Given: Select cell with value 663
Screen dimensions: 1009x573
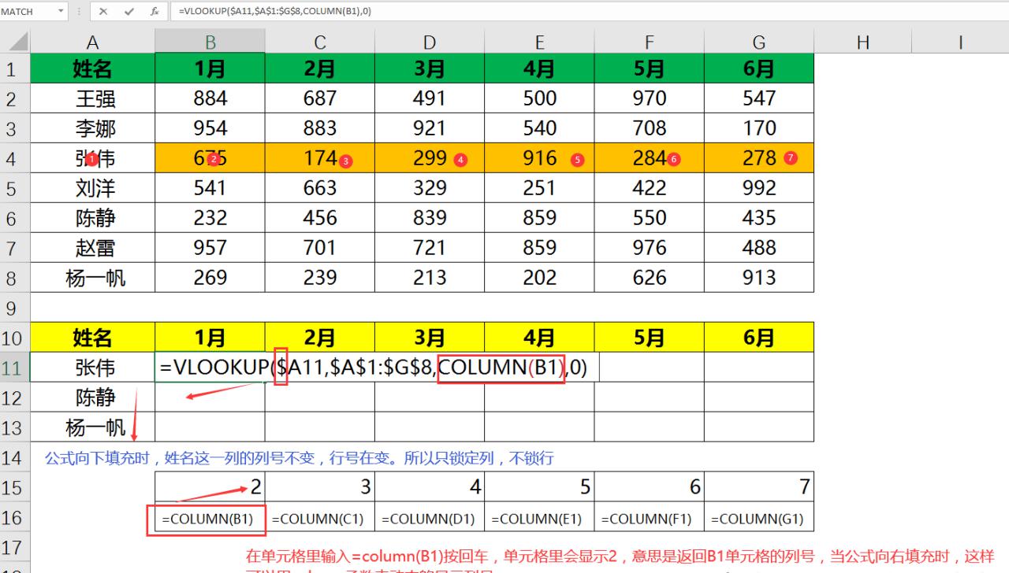Looking at the screenshot, I should [319, 188].
